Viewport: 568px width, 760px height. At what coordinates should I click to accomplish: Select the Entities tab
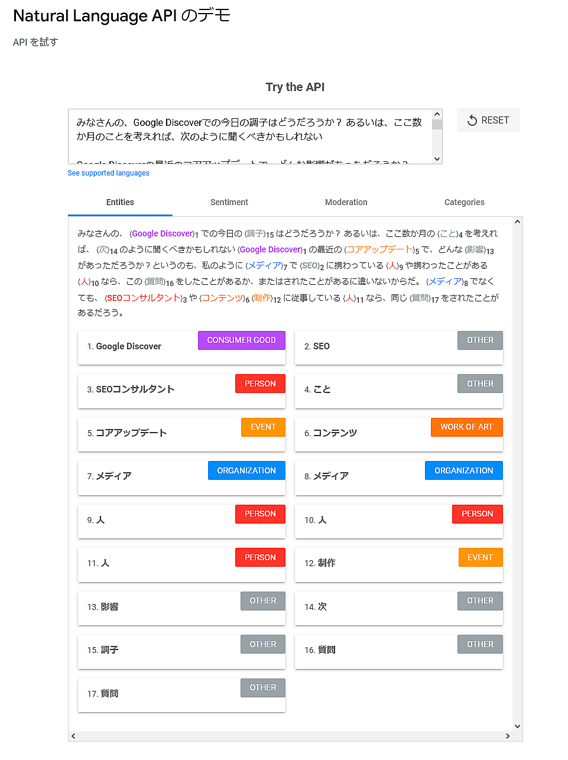point(120,202)
